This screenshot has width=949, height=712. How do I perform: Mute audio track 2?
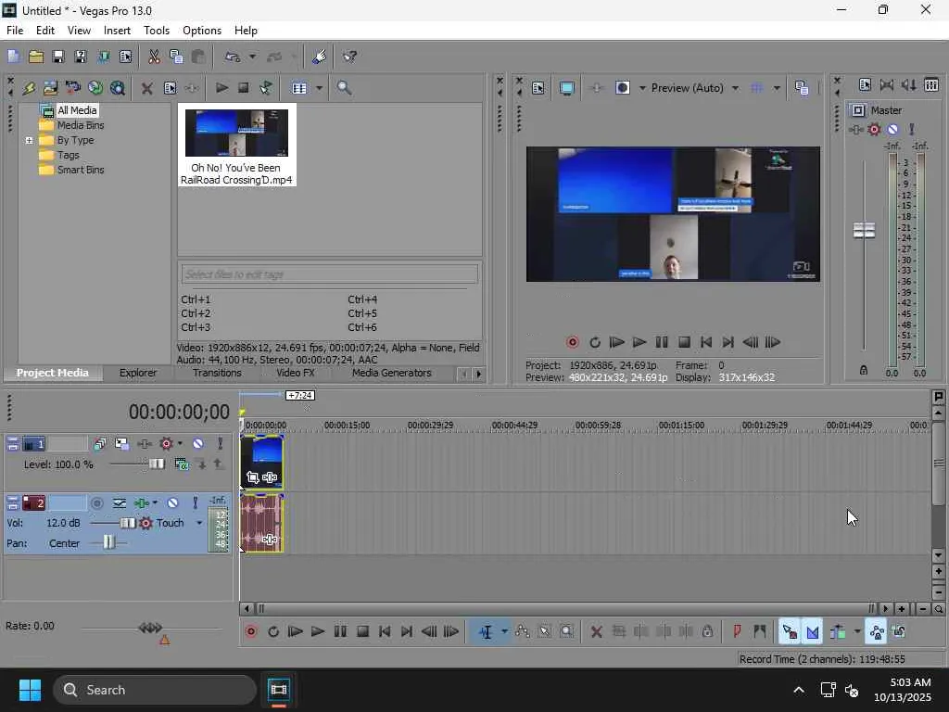pyautogui.click(x=172, y=502)
